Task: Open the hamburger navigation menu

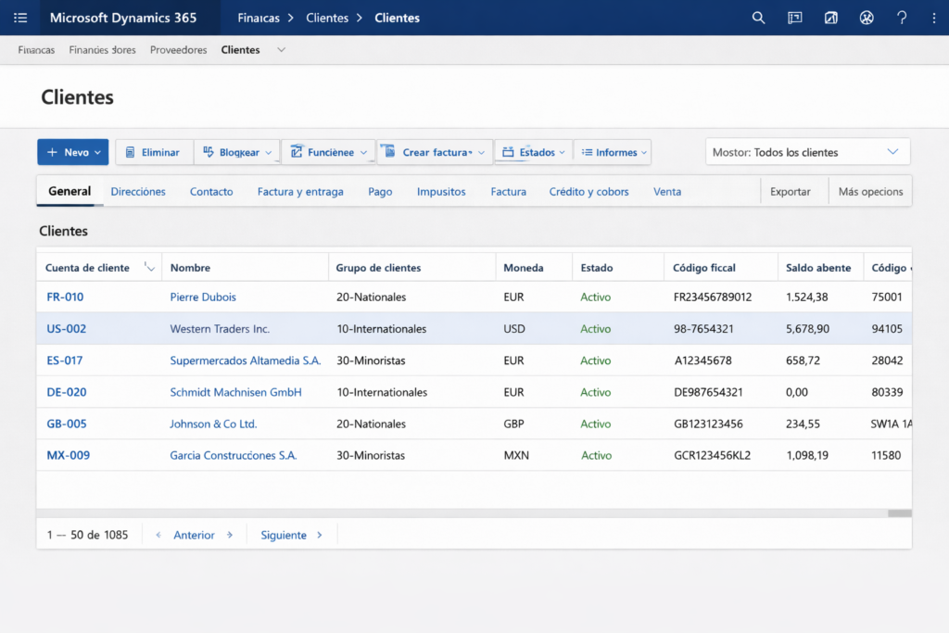Action: click(x=20, y=18)
